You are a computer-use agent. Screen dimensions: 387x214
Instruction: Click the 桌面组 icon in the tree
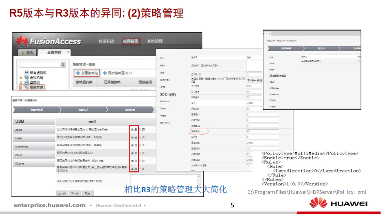26,82
